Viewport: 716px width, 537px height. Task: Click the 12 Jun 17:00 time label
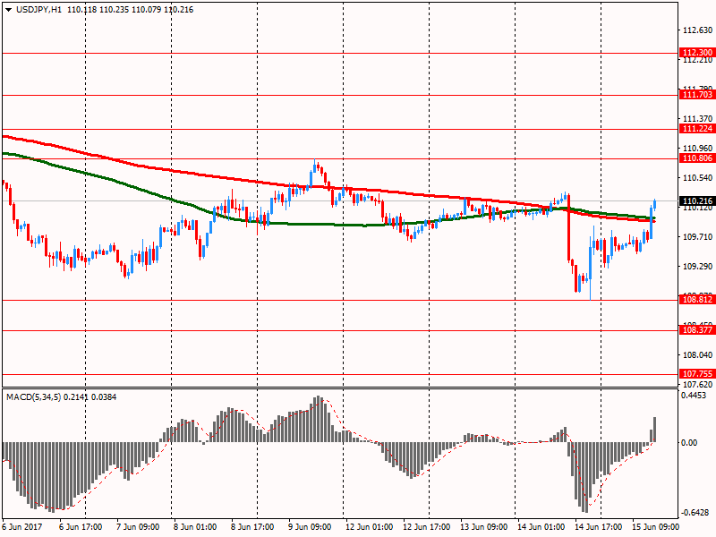(x=427, y=527)
